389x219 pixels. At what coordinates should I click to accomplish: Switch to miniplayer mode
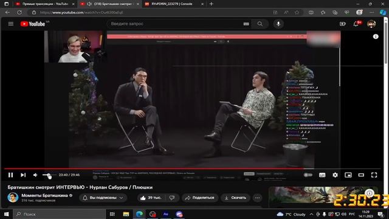click(348, 175)
